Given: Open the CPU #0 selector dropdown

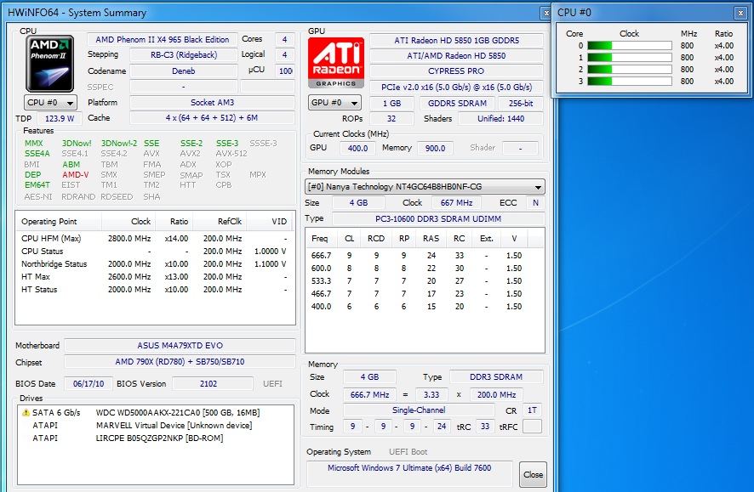Looking at the screenshot, I should 50,102.
